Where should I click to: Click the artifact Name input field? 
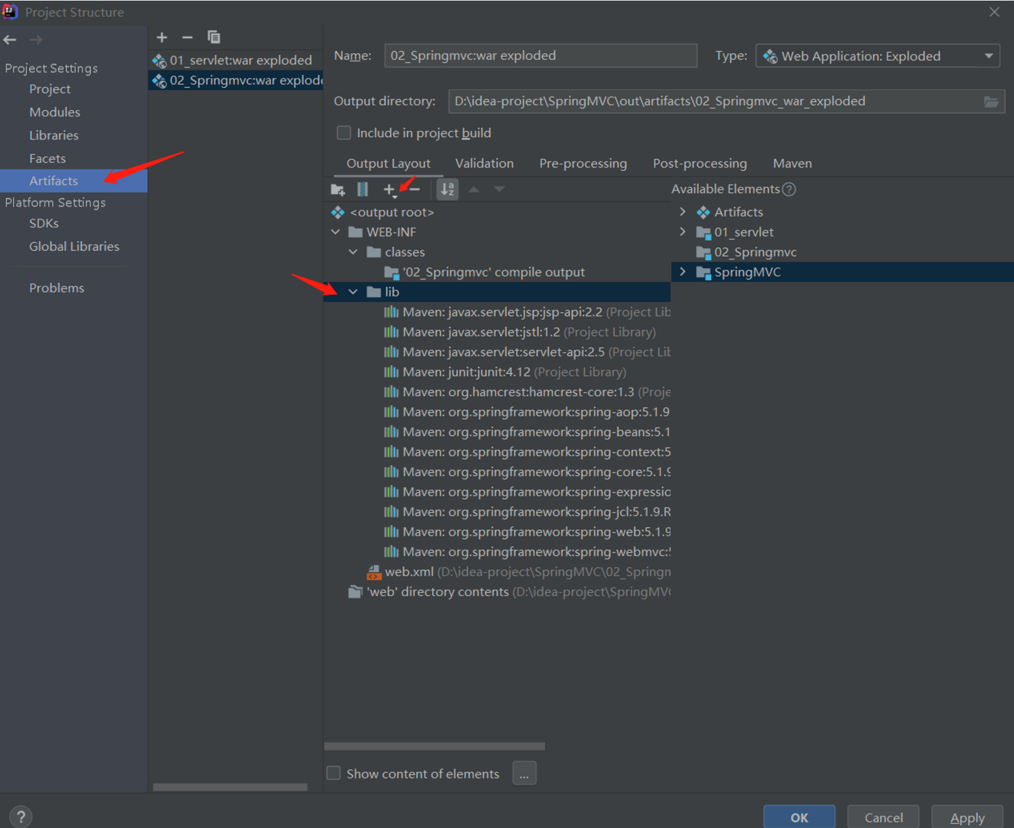[x=540, y=56]
